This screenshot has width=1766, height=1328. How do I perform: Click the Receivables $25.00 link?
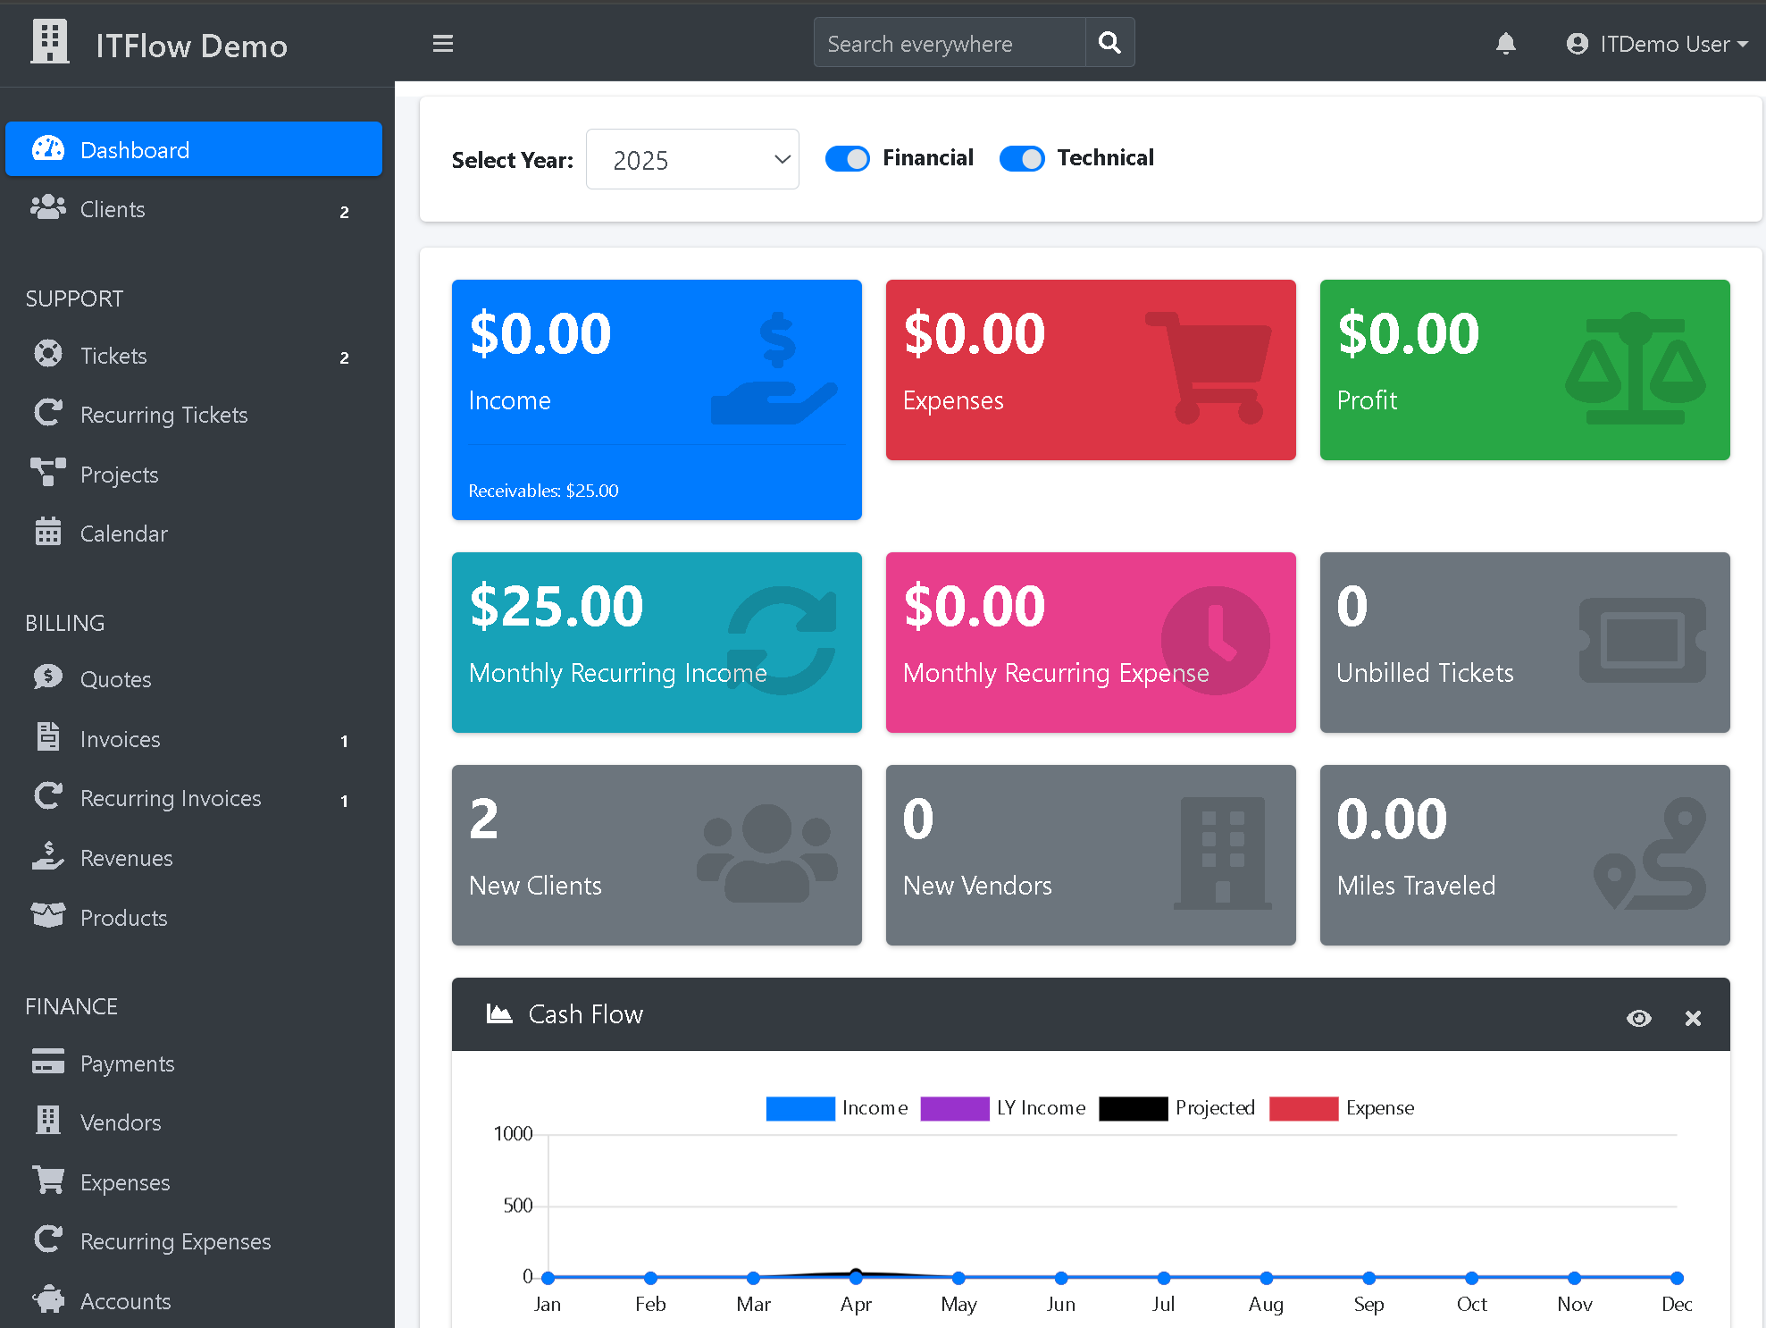(543, 491)
